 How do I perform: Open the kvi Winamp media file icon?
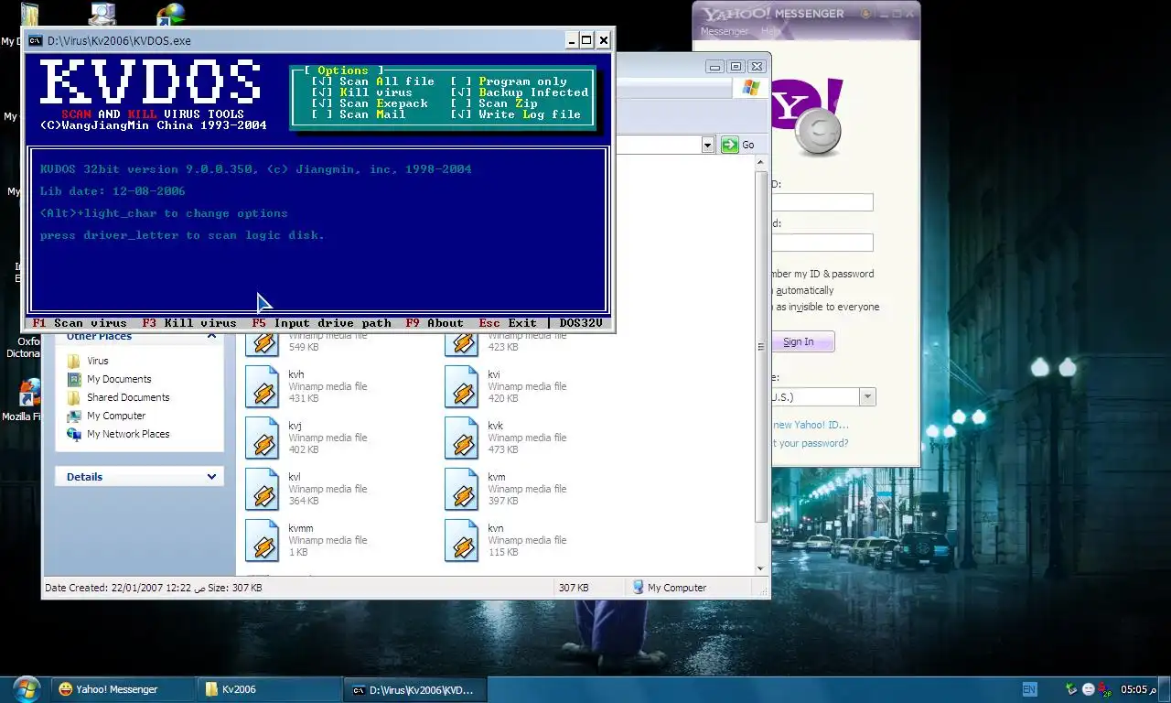tap(462, 386)
